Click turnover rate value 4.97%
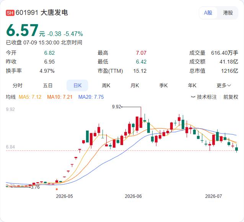Screen dimensions: 244x222 coord(47,71)
